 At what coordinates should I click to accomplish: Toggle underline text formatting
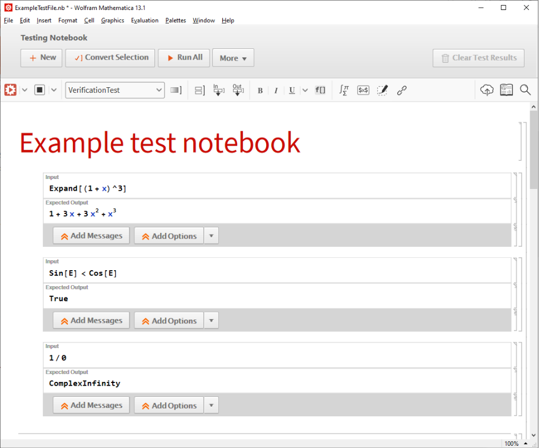tap(292, 91)
